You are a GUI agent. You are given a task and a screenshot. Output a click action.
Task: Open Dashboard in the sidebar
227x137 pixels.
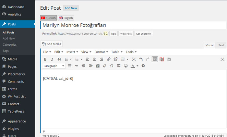click(x=16, y=7)
